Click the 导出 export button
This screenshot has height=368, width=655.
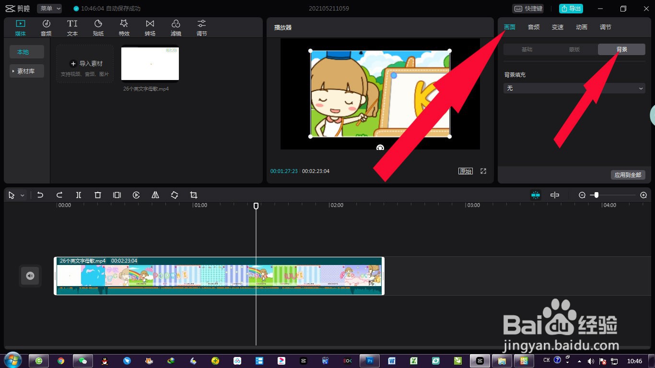click(x=571, y=9)
